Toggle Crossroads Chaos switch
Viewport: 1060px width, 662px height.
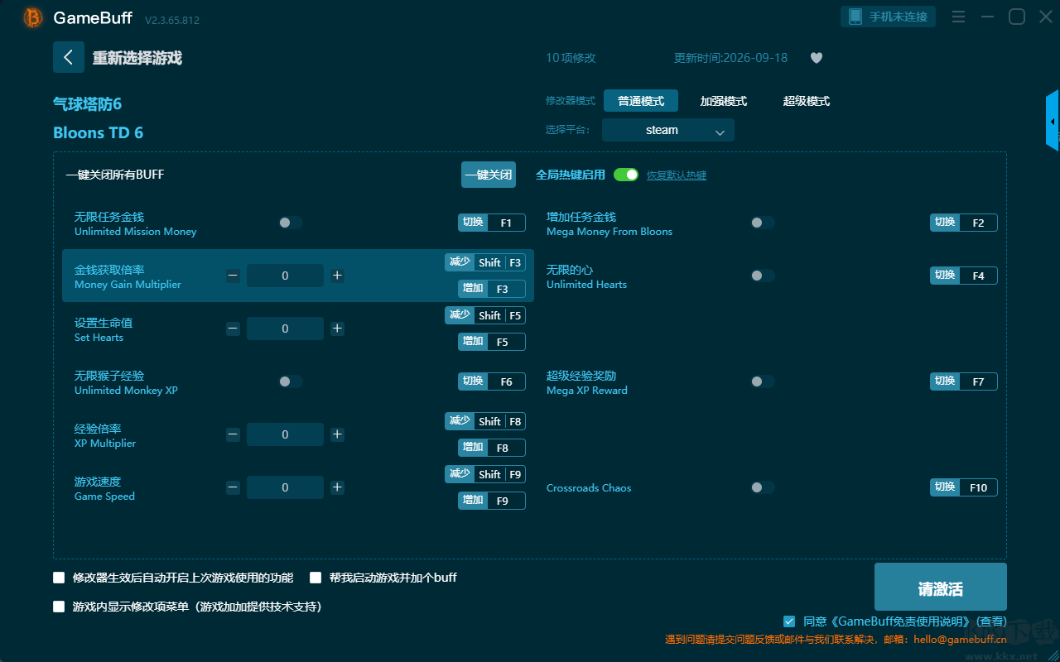coord(763,487)
